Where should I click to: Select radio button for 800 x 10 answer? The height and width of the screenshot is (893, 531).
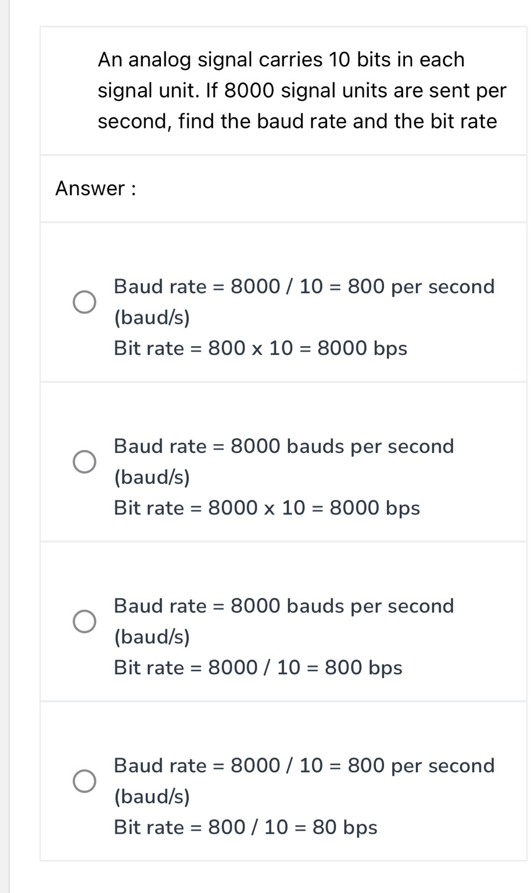84,302
